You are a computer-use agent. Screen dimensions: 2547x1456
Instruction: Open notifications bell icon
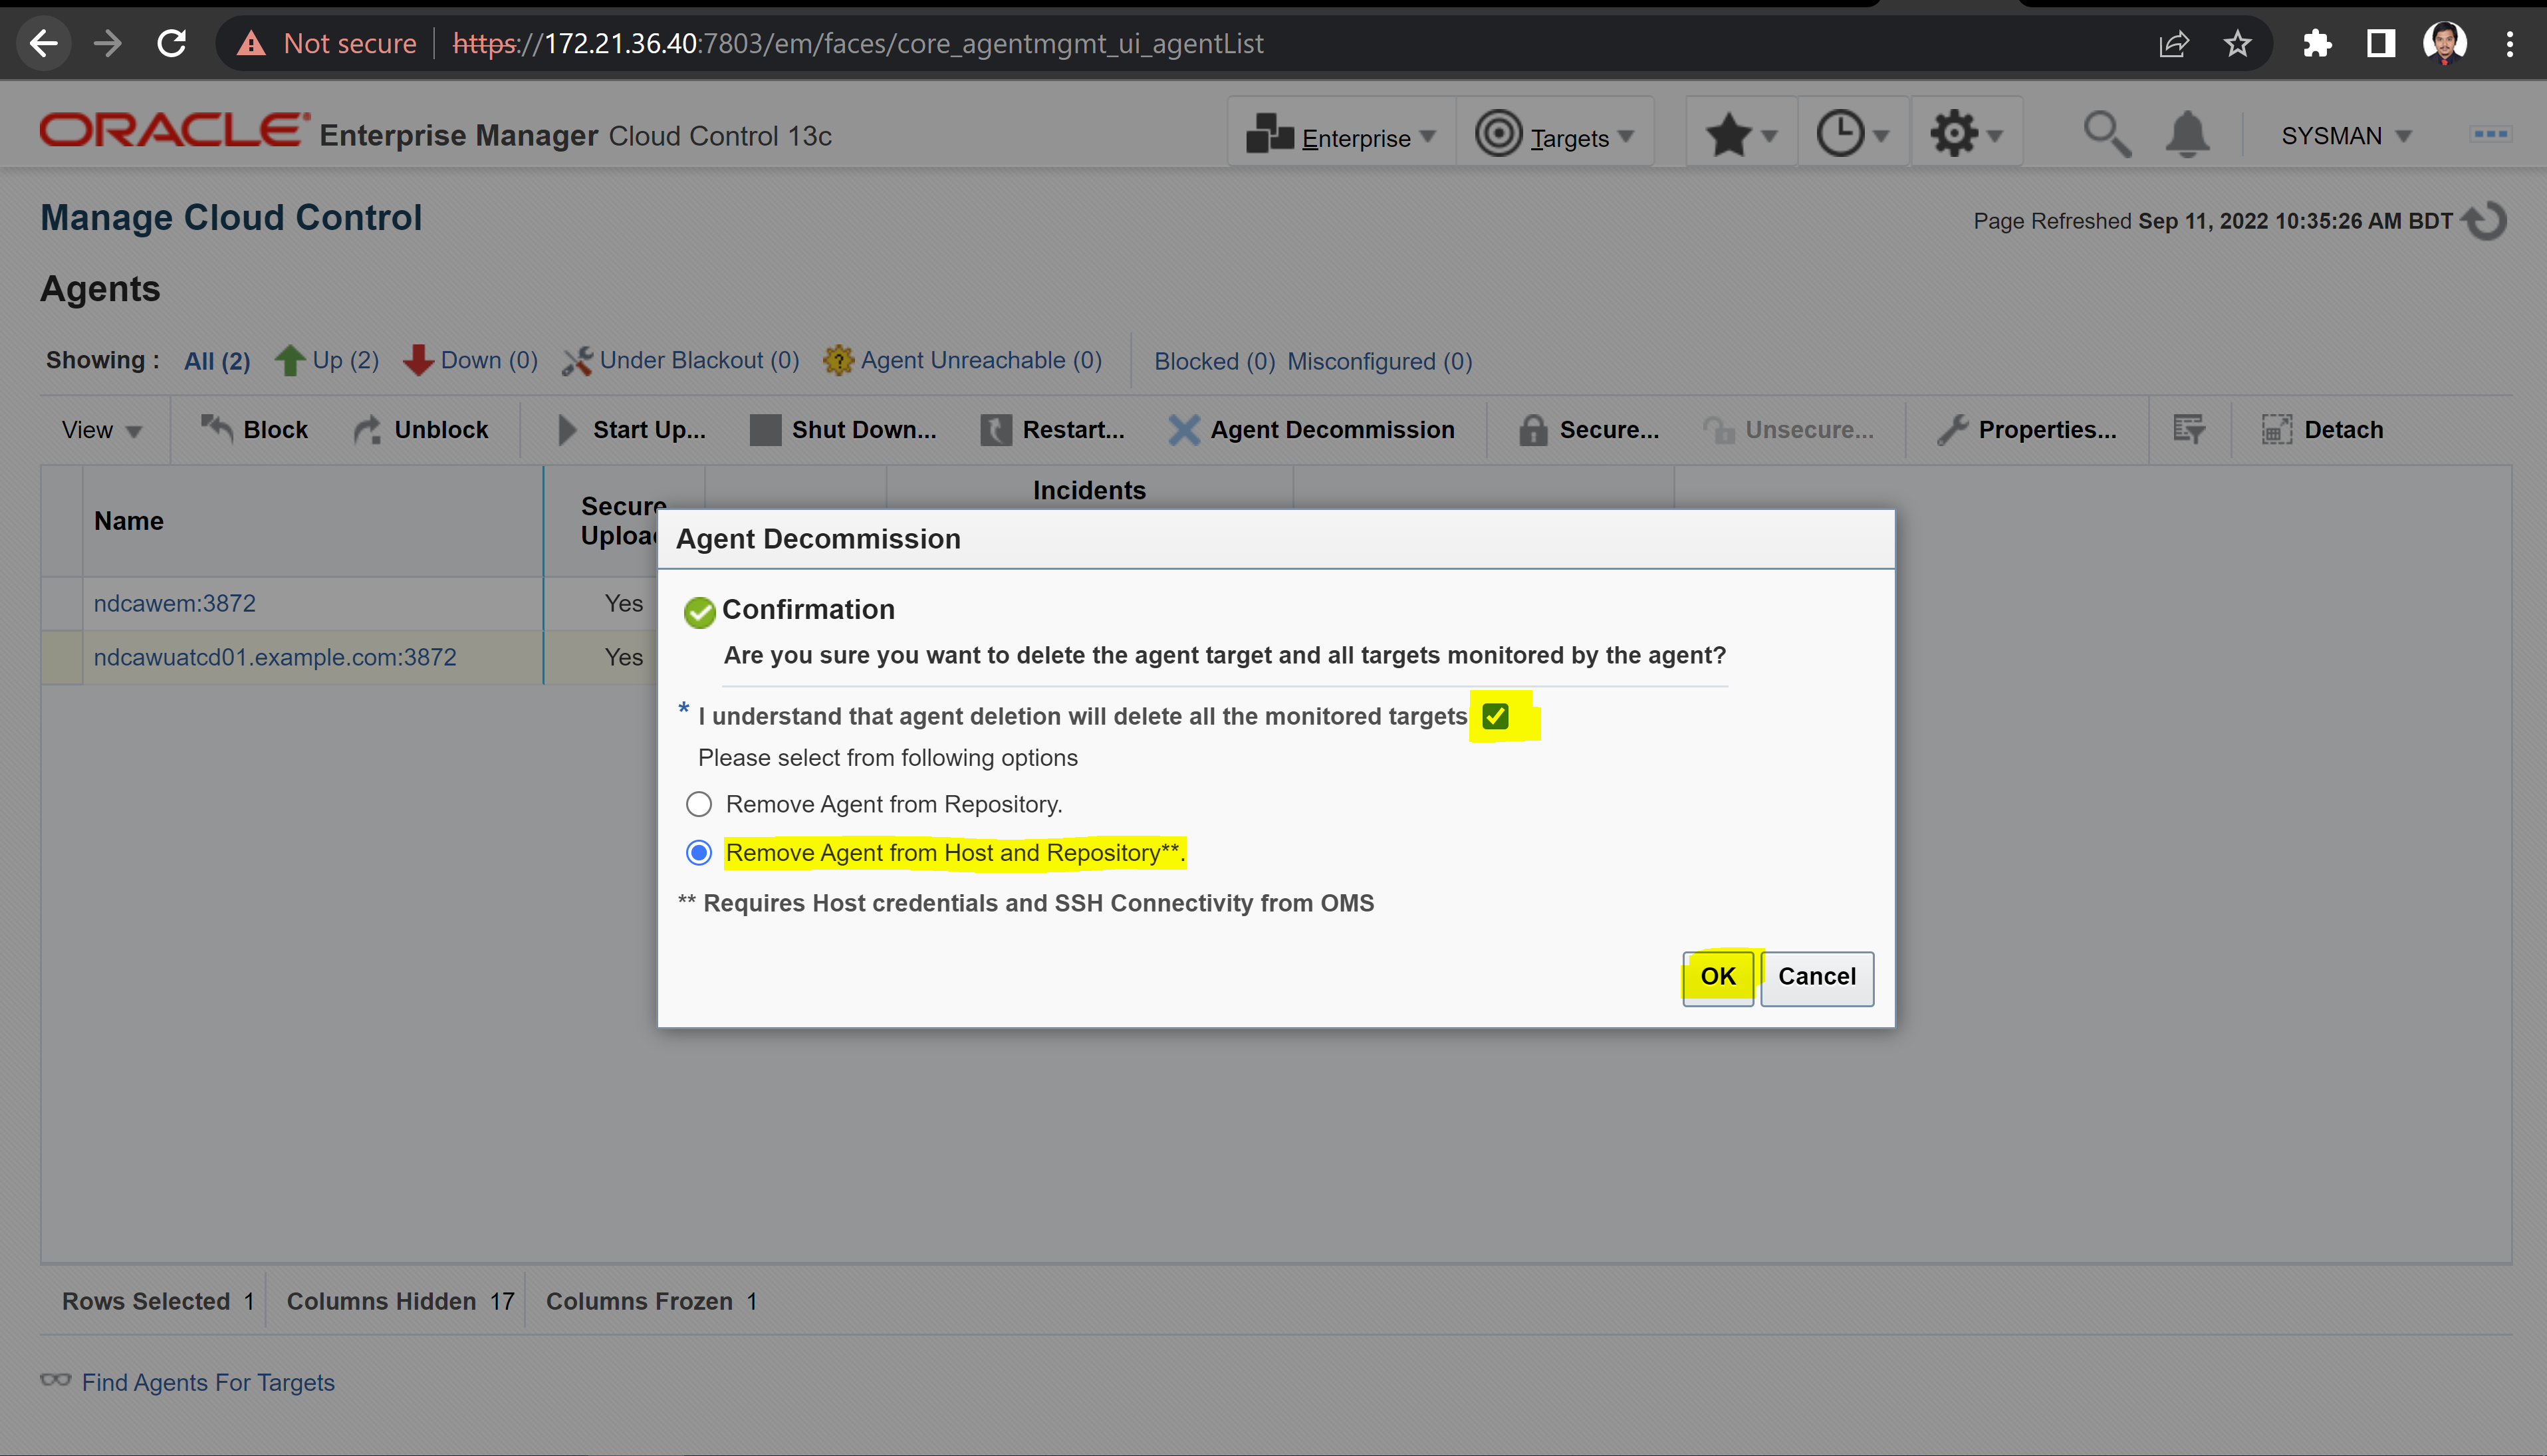click(2187, 134)
